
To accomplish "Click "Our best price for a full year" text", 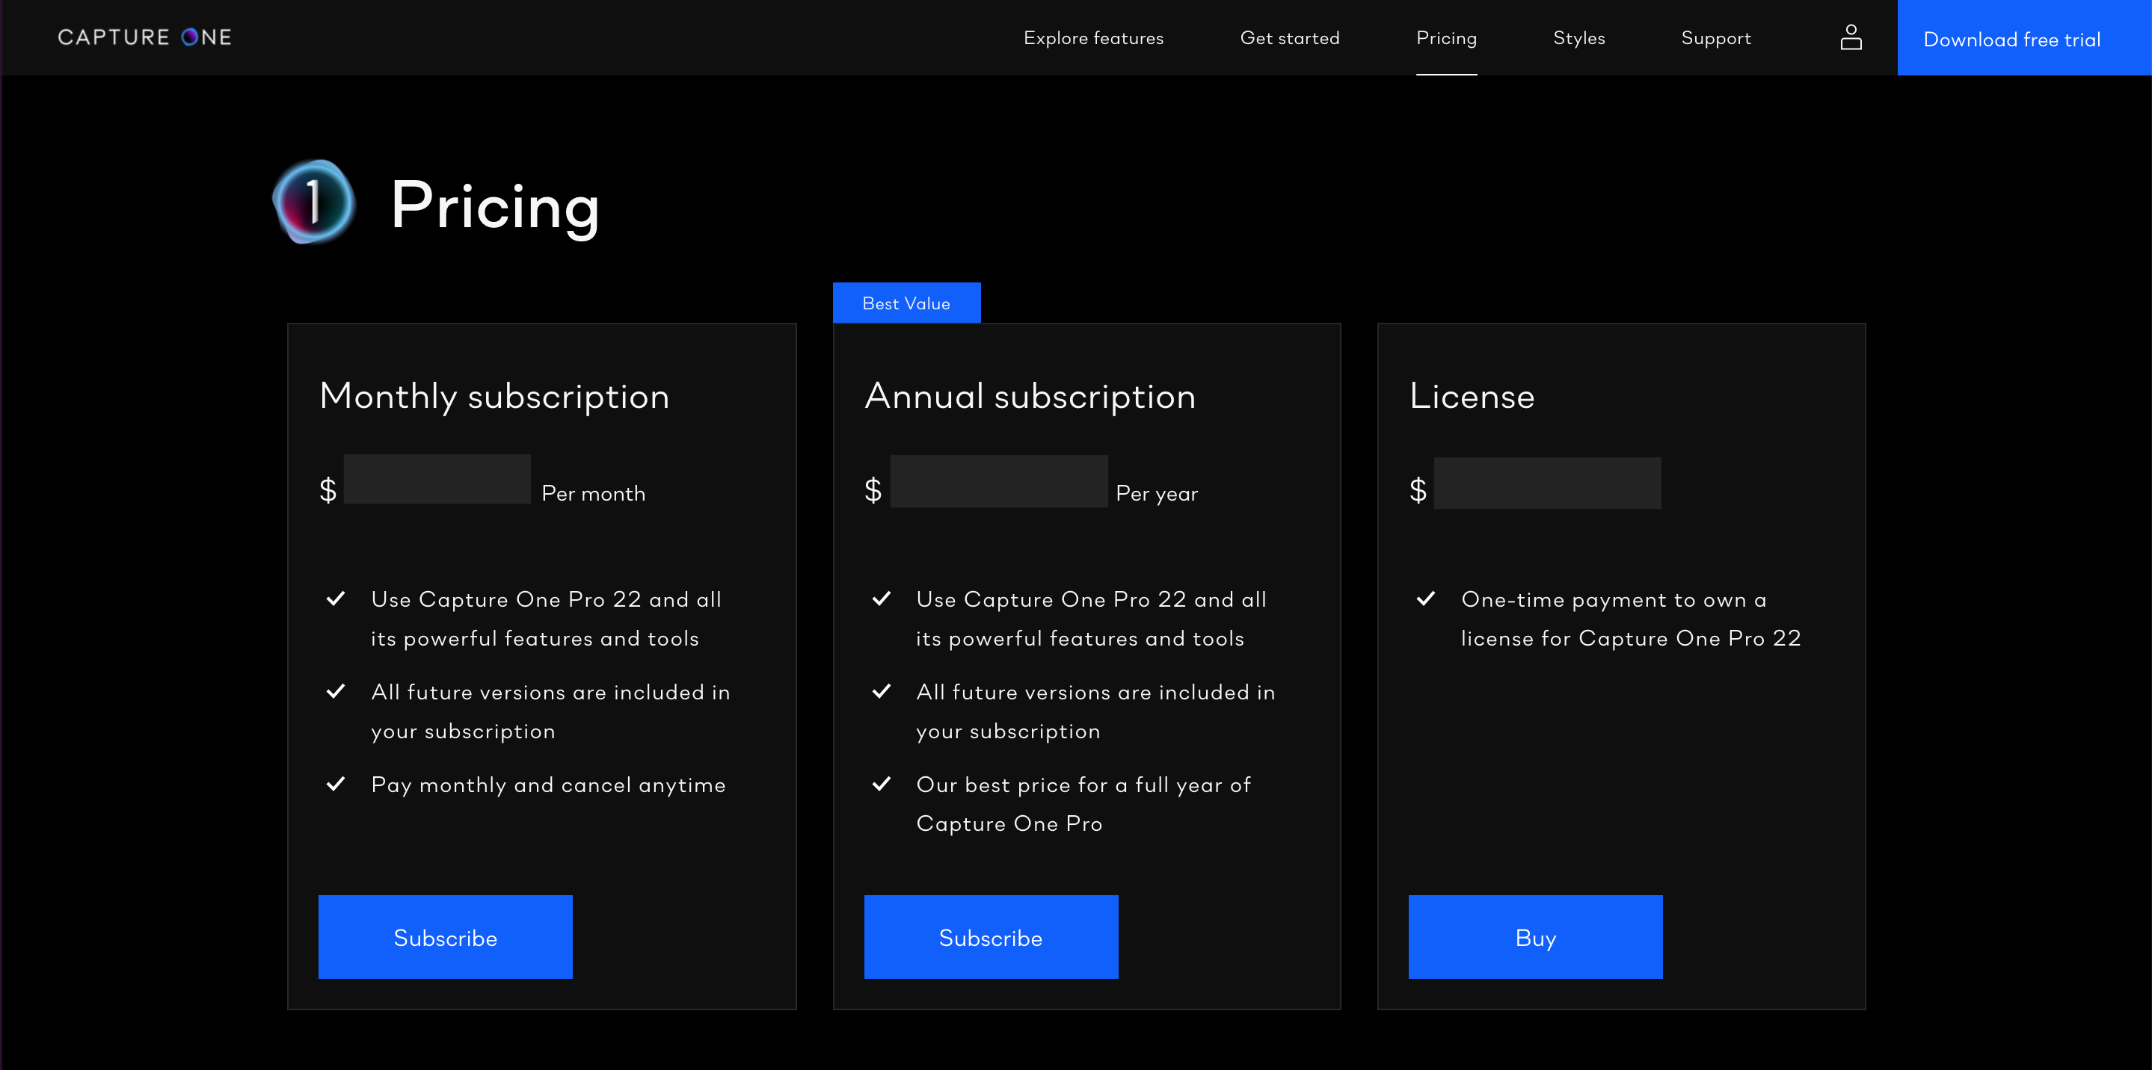I will (x=1083, y=804).
